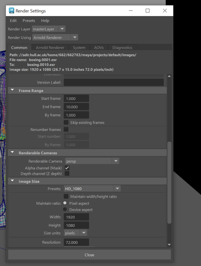The height and width of the screenshot is (266, 201).
Task: Click the Frame Range By frame field
Action: click(76, 115)
